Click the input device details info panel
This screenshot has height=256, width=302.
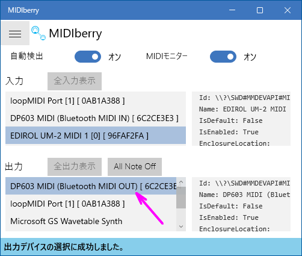pyautogui.click(x=241, y=119)
